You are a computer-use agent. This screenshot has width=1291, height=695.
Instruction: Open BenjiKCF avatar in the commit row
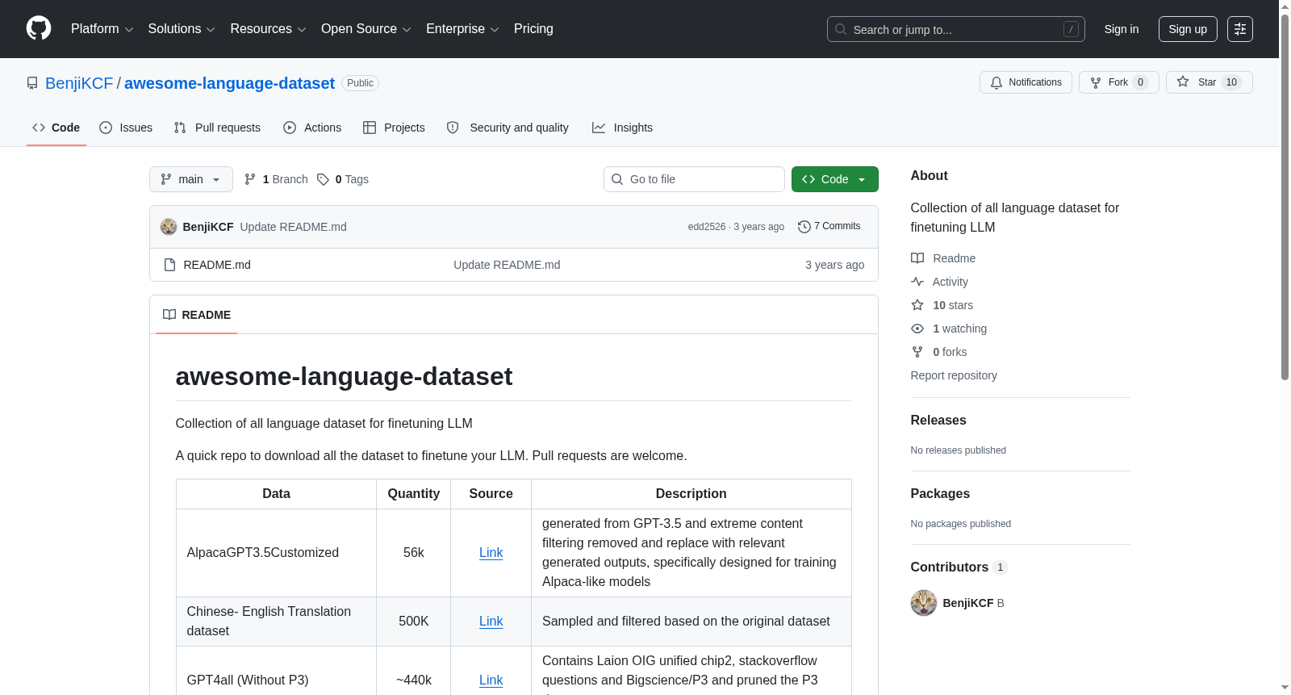click(169, 227)
